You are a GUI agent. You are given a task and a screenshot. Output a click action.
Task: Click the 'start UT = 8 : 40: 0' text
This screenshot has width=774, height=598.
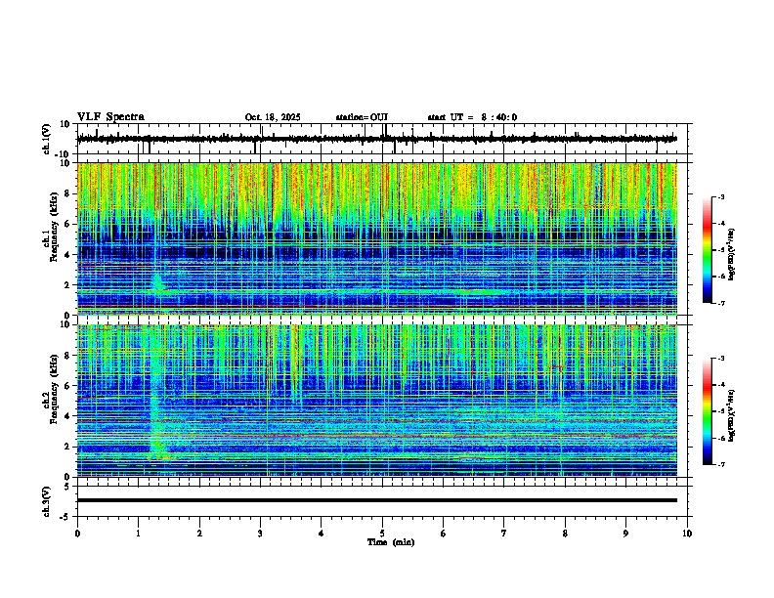[472, 117]
